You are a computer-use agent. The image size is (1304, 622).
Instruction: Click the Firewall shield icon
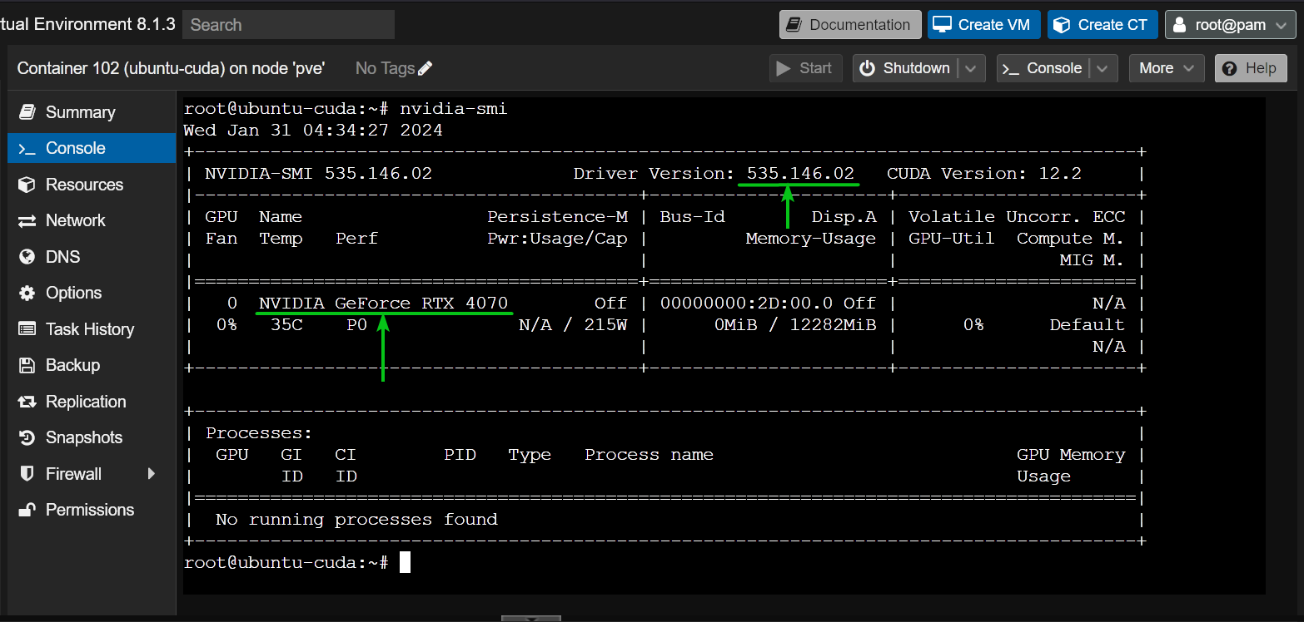click(x=27, y=474)
